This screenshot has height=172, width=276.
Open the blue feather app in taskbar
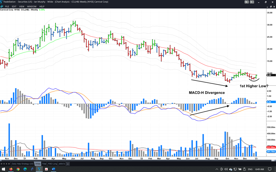click(x=32, y=169)
